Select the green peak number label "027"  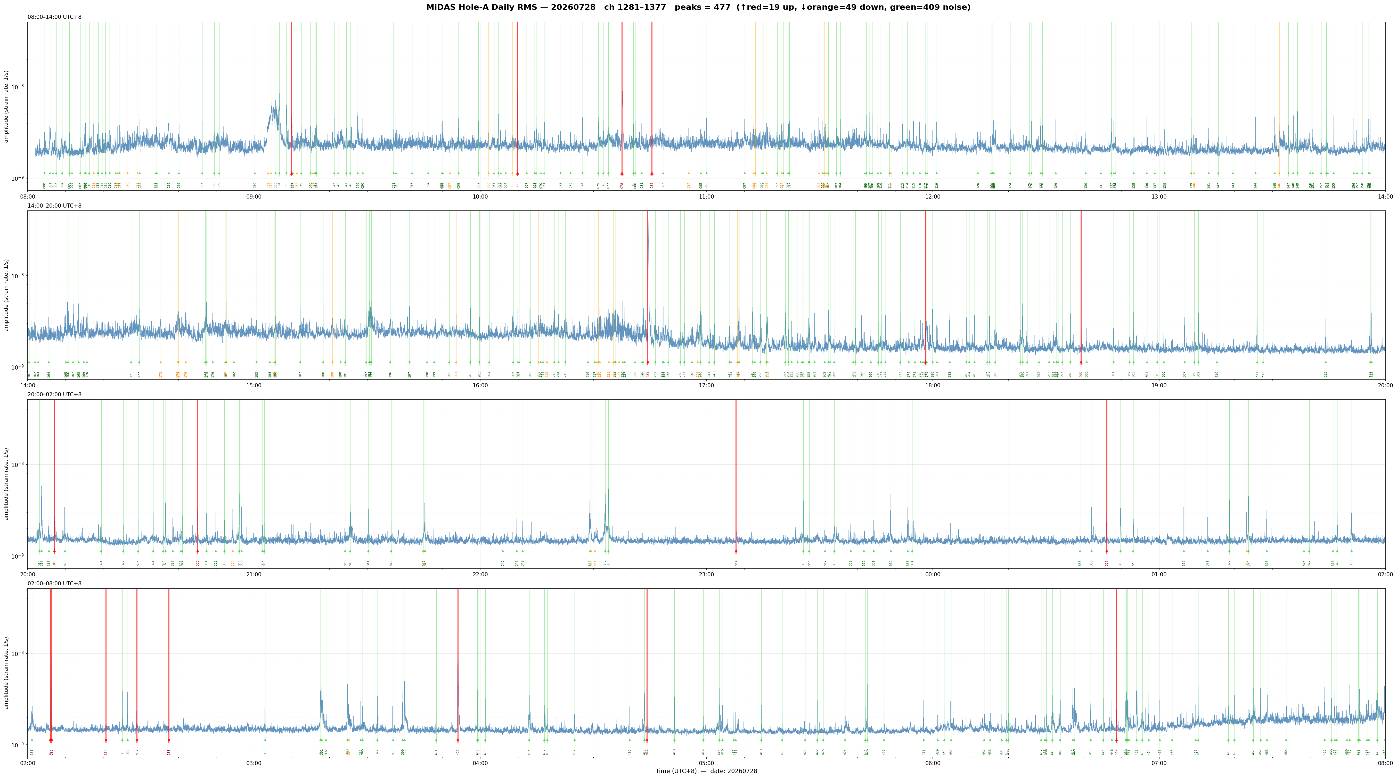202,185
